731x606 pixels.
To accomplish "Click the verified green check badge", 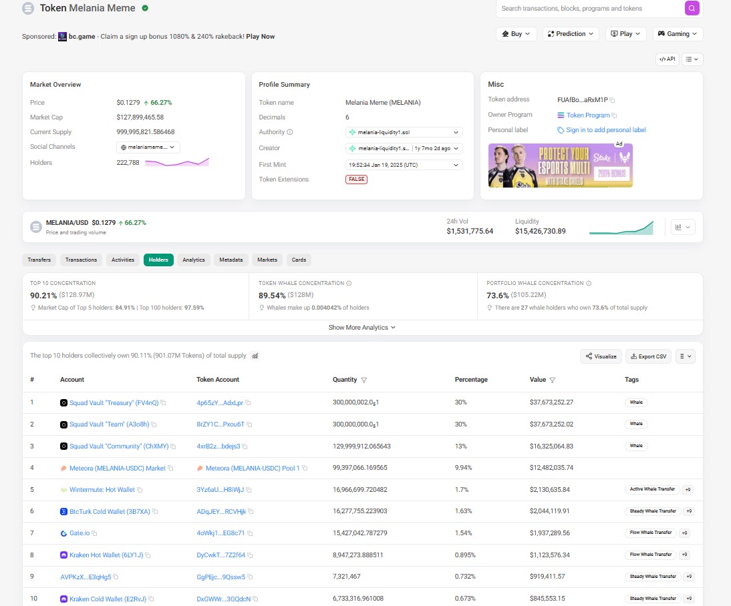I will click(145, 8).
